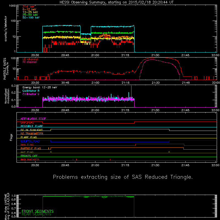Click the HESSI Observing Summary title
Viewport: 220px width, 220px height.
point(117,2)
